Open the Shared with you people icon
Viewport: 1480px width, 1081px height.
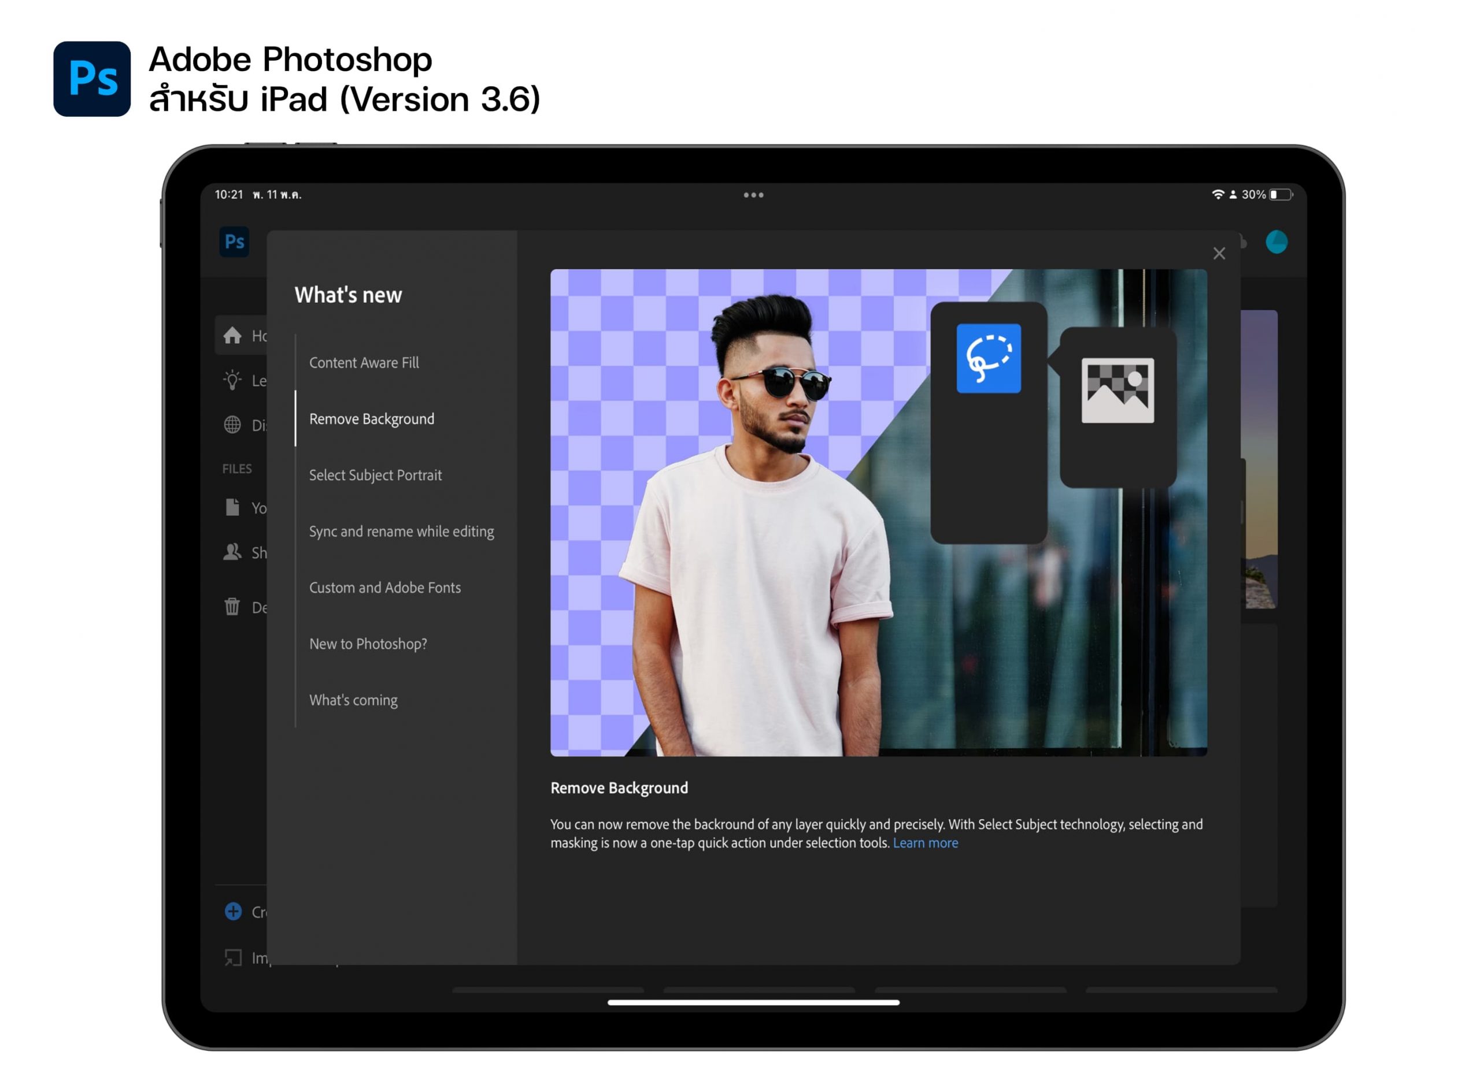[x=232, y=552]
